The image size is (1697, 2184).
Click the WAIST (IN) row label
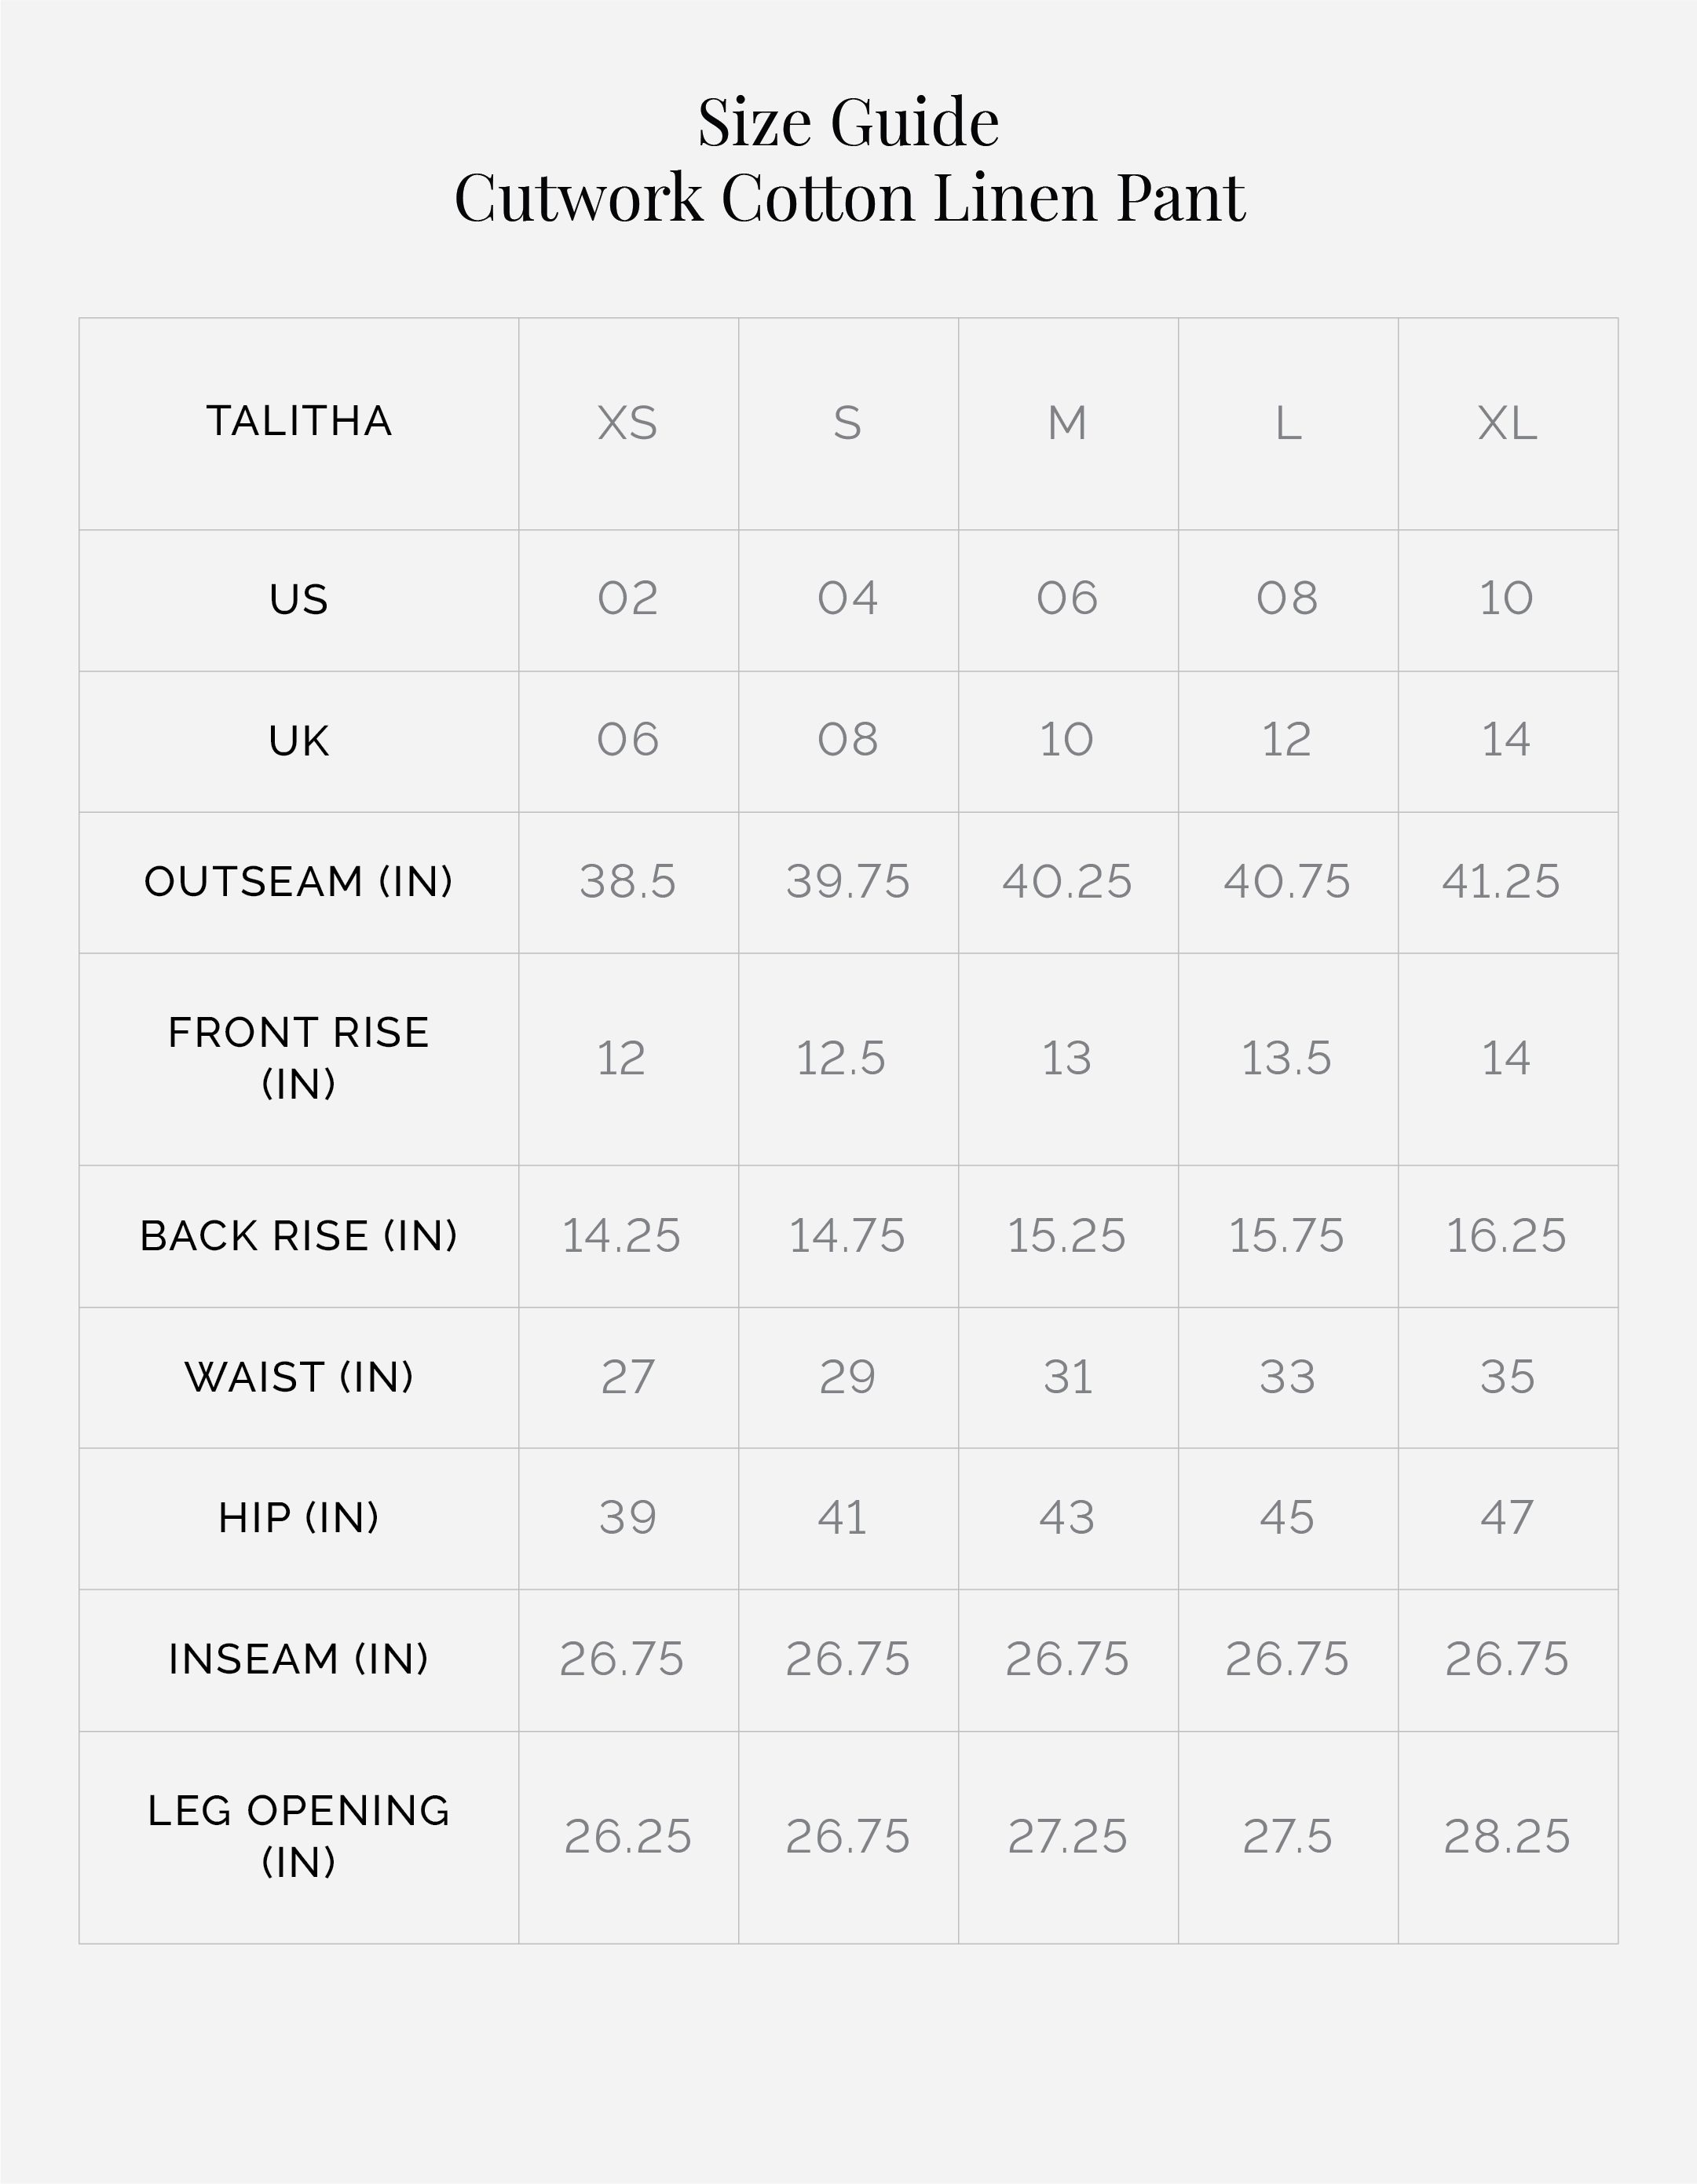pos(299,1377)
